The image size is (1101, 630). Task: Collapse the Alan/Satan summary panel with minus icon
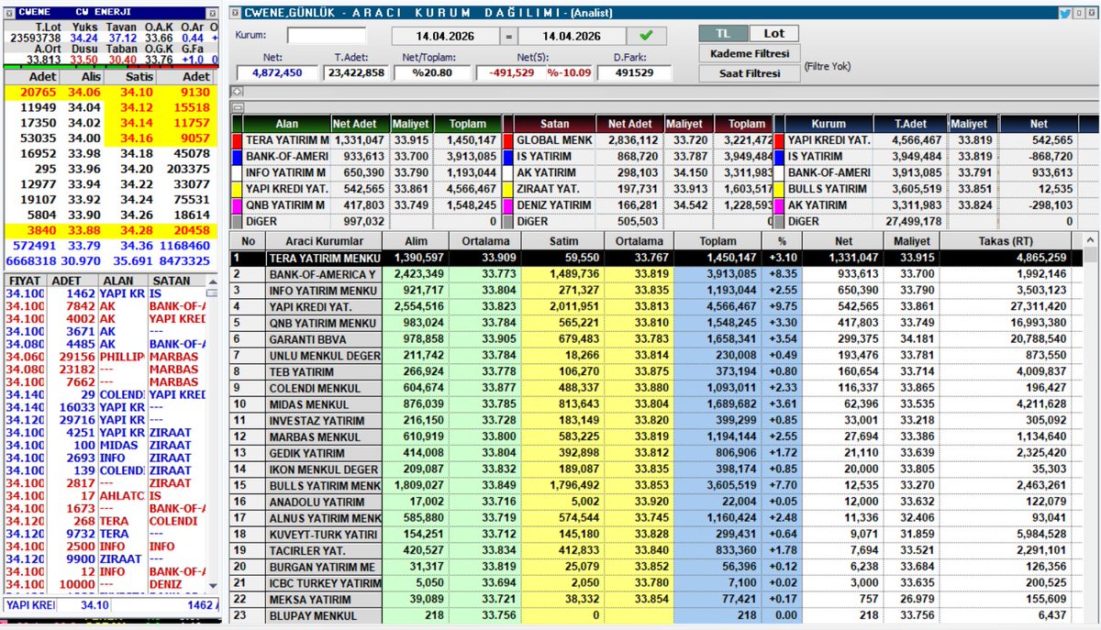pyautogui.click(x=236, y=107)
